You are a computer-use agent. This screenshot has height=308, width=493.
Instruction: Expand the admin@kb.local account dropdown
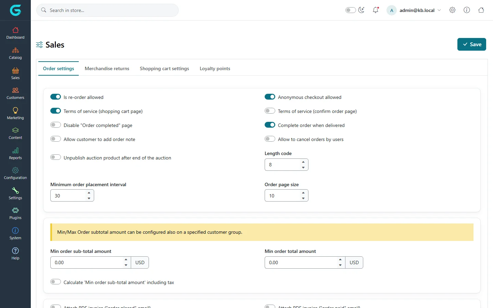[x=414, y=10]
